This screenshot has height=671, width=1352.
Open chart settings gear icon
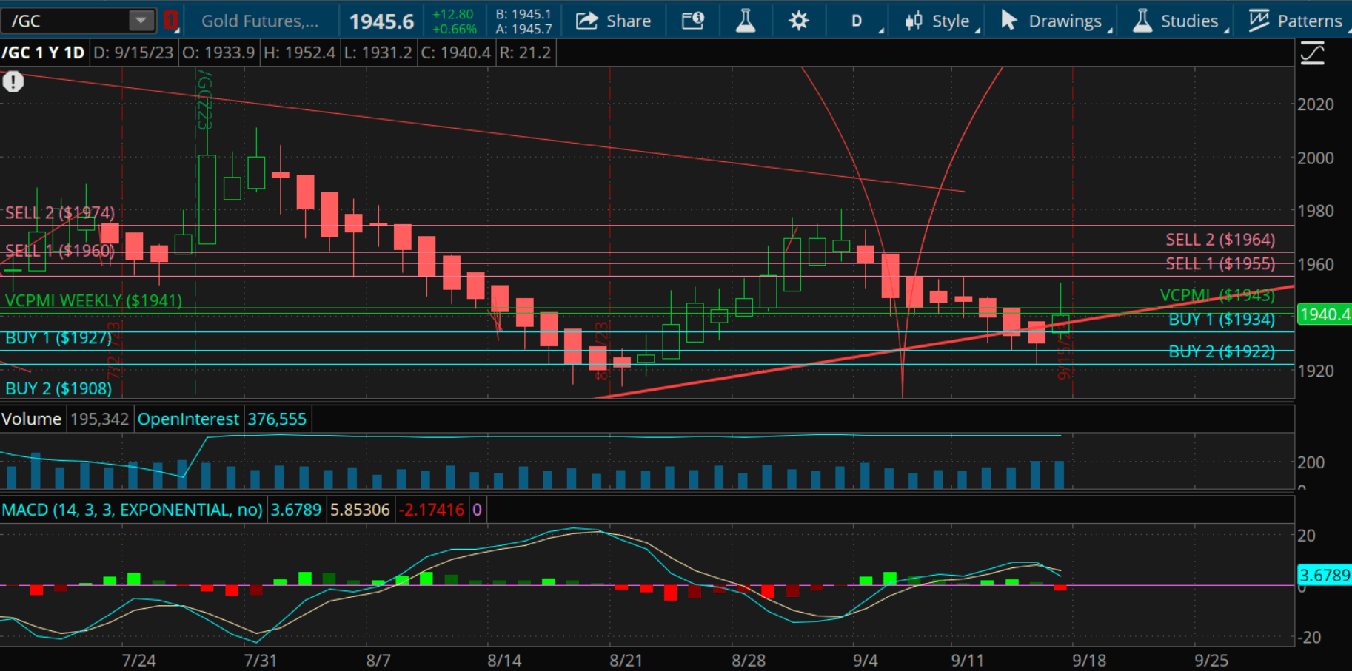(798, 21)
